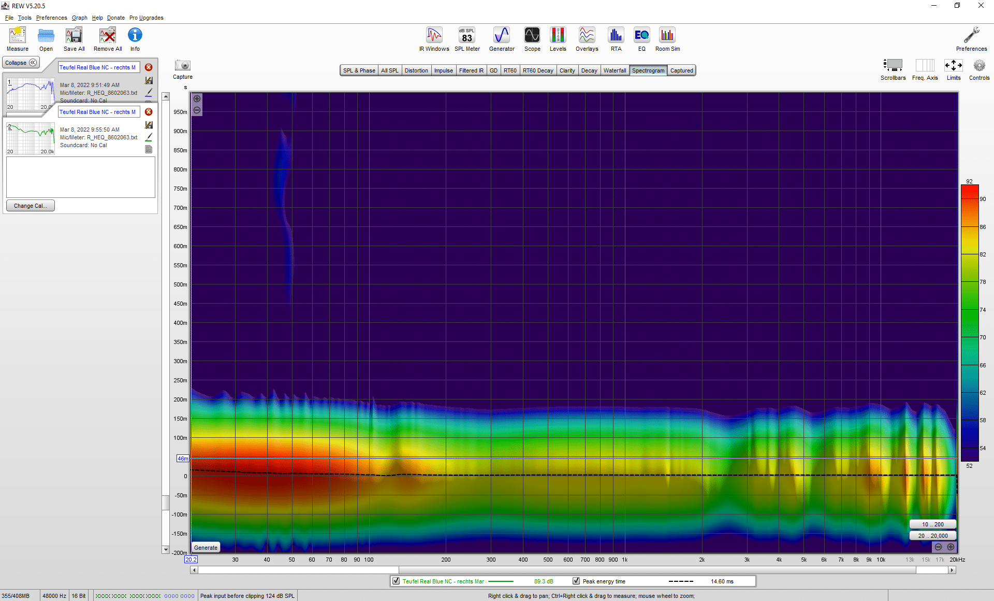
Task: Toggle Freq. Axis scale
Action: pos(925,69)
